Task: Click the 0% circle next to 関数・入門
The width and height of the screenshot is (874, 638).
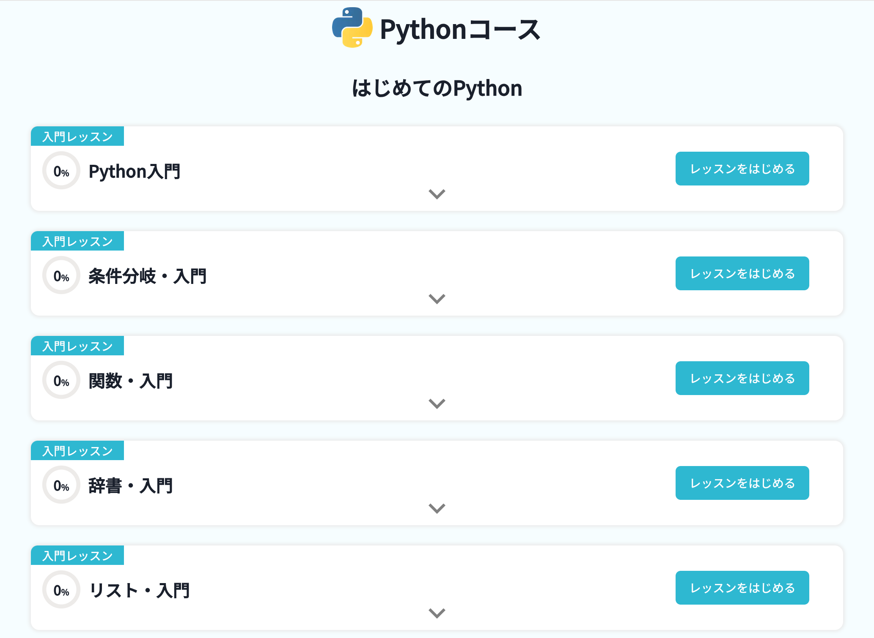Action: [x=61, y=380]
